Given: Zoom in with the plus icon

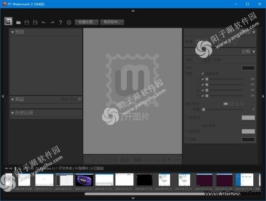Looking at the screenshot, I should click(x=169, y=160).
